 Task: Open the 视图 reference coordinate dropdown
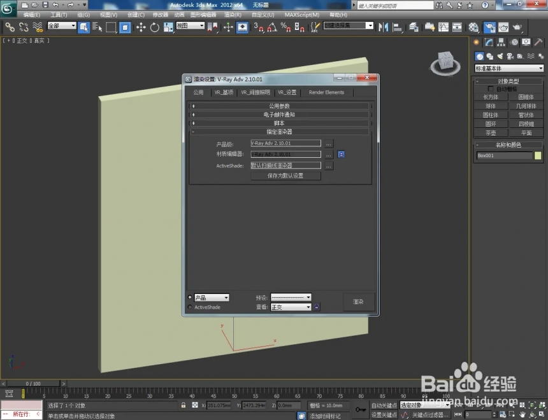(190, 25)
